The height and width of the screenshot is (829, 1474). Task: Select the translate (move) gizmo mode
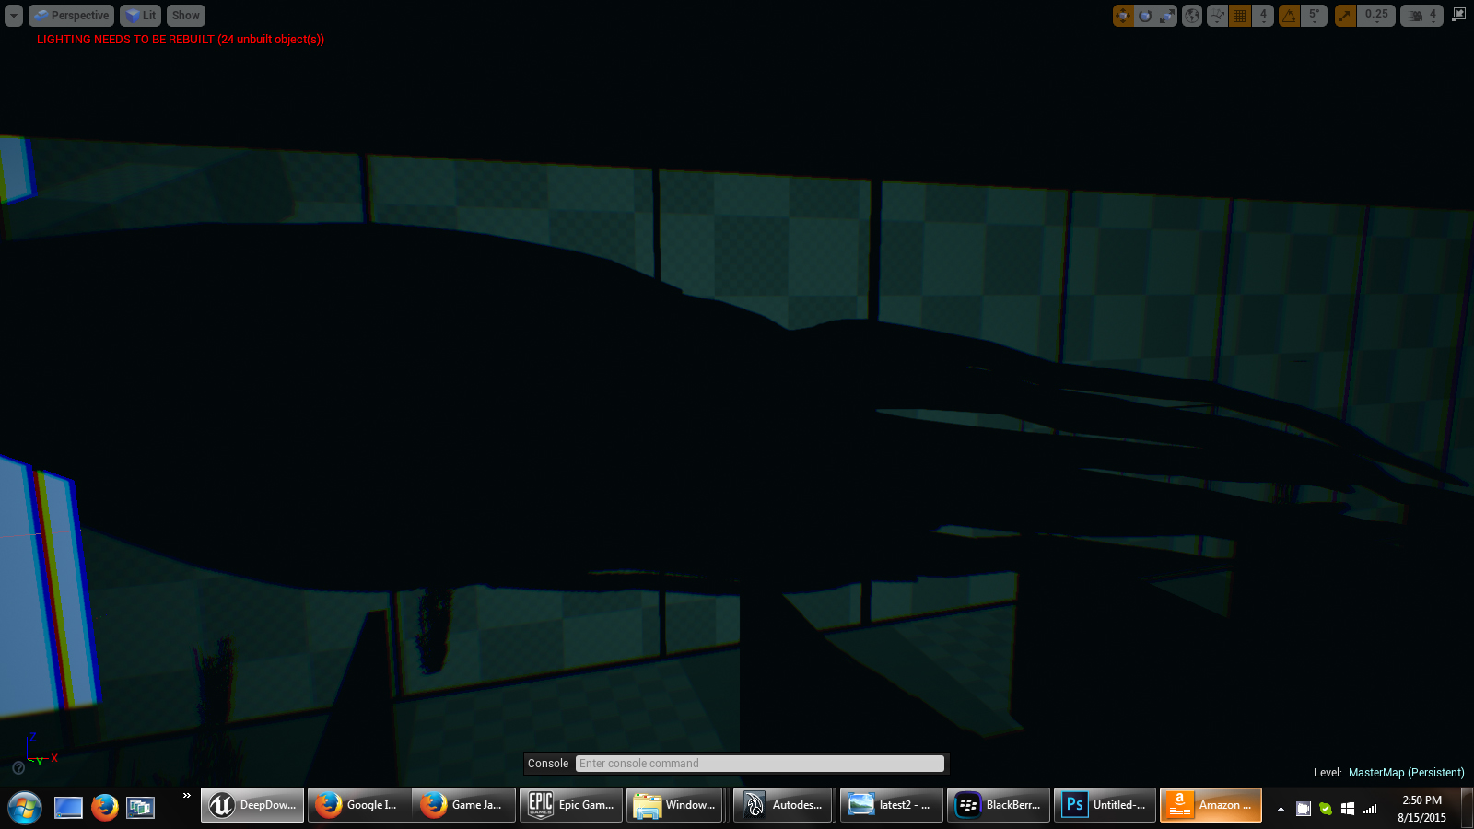click(1123, 16)
